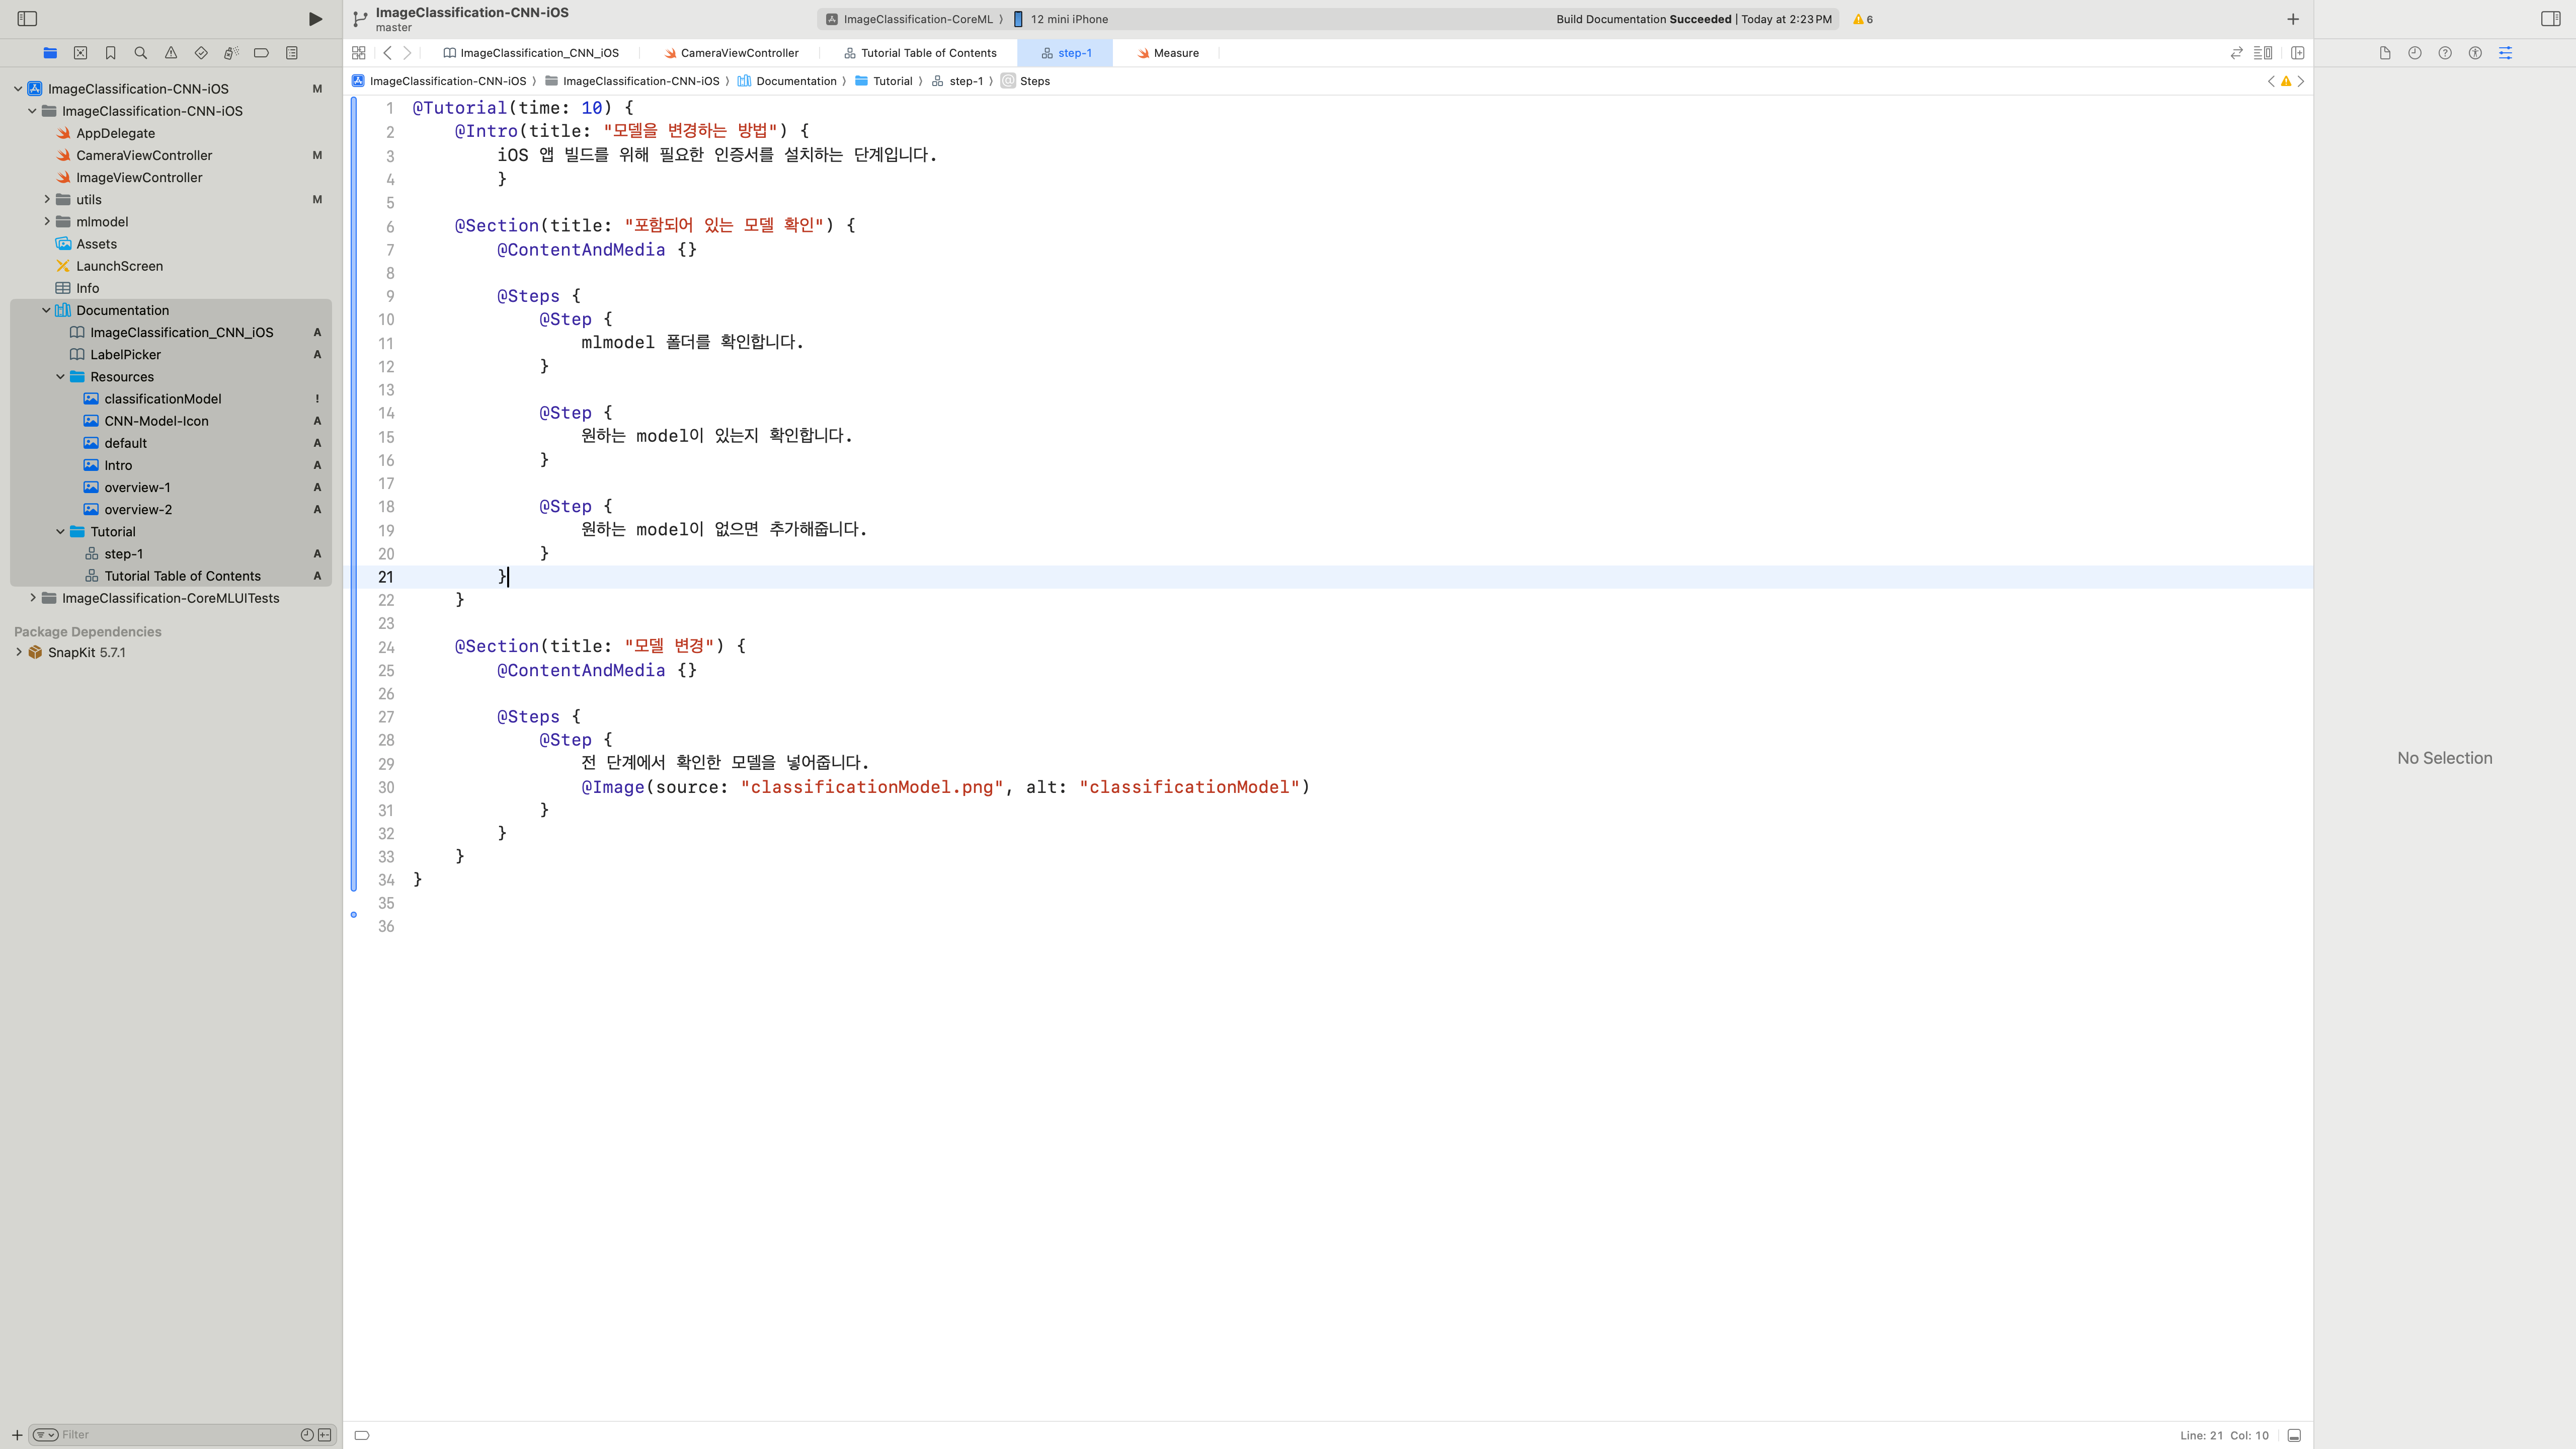Show the File inspector
This screenshot has width=2576, height=1449.
(x=2385, y=53)
